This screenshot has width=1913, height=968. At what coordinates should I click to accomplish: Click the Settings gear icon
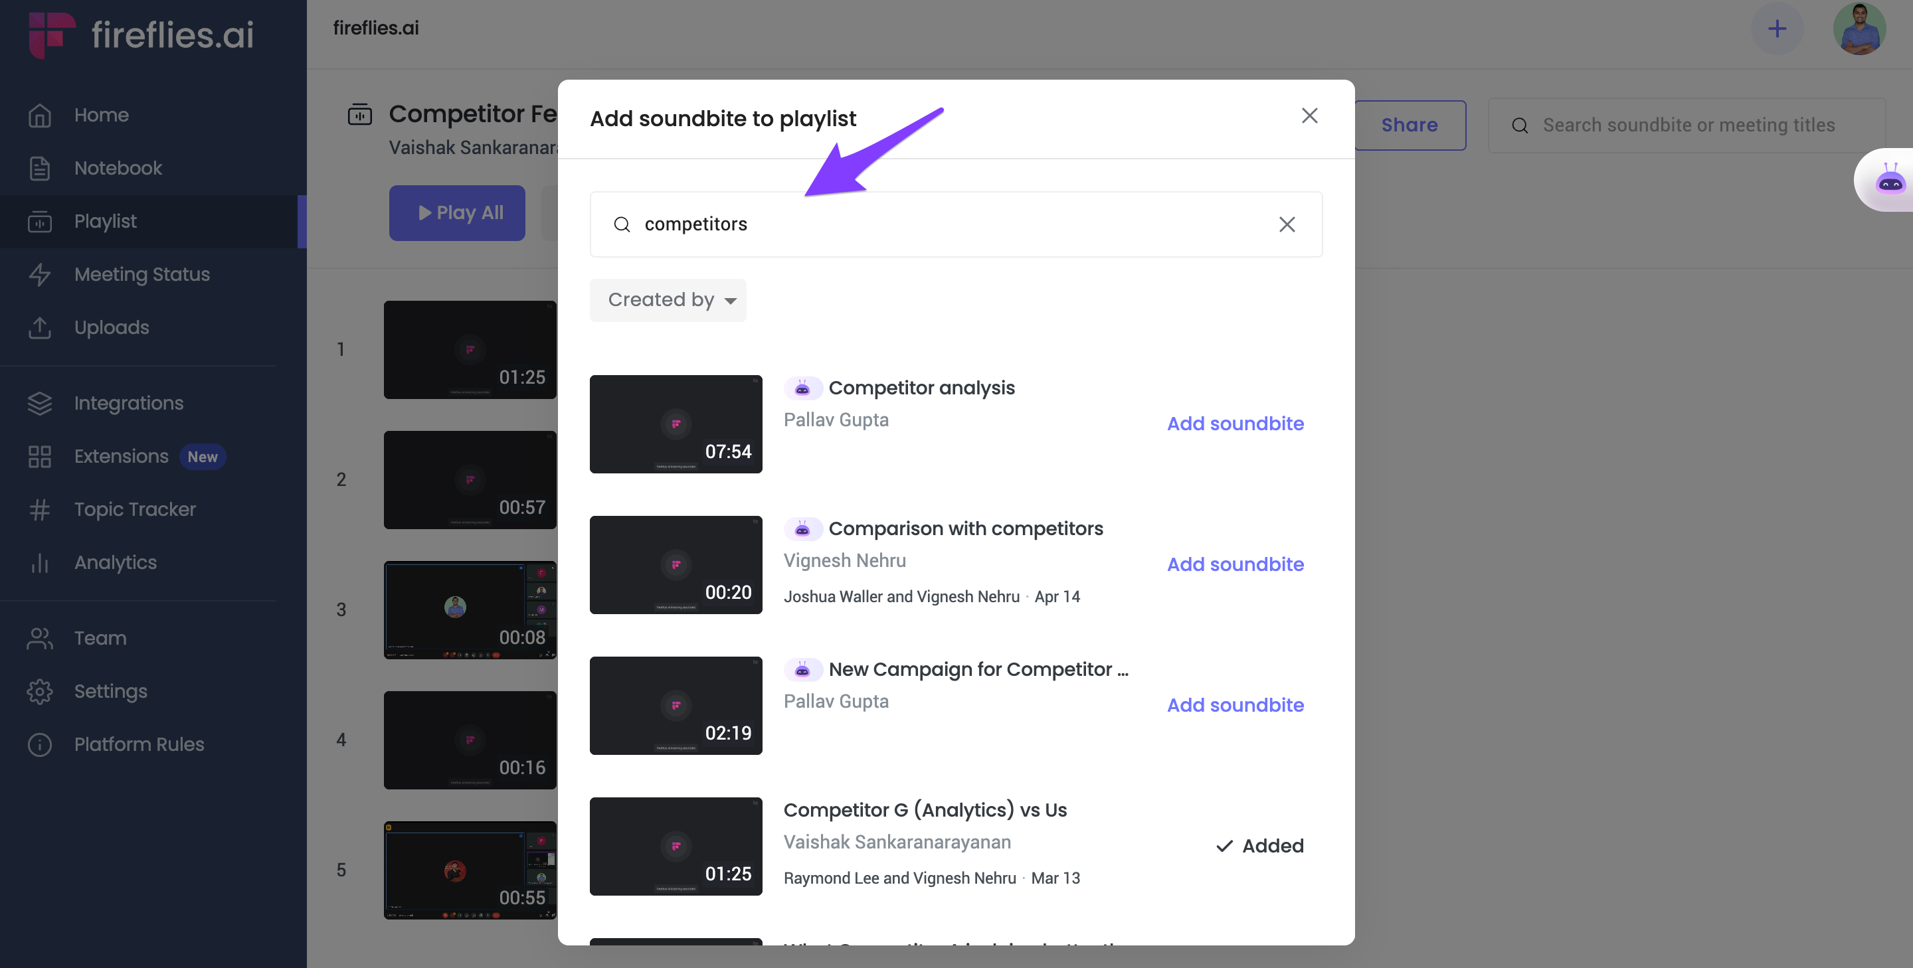coord(39,691)
